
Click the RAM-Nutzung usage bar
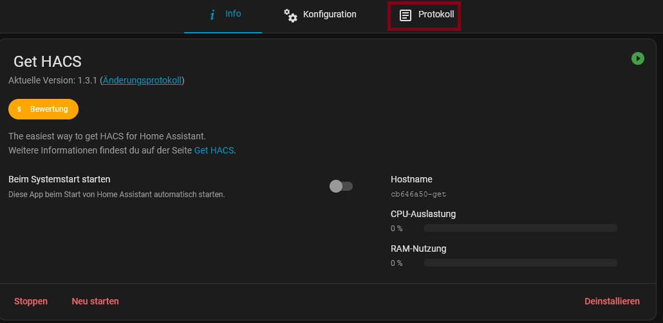(x=520, y=263)
